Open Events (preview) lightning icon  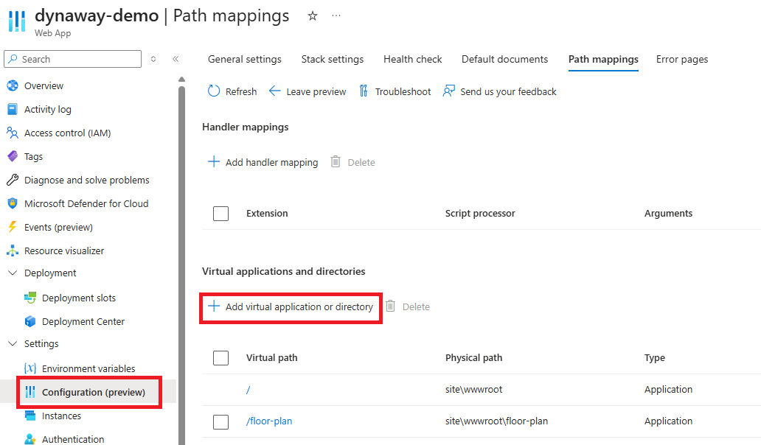(12, 227)
